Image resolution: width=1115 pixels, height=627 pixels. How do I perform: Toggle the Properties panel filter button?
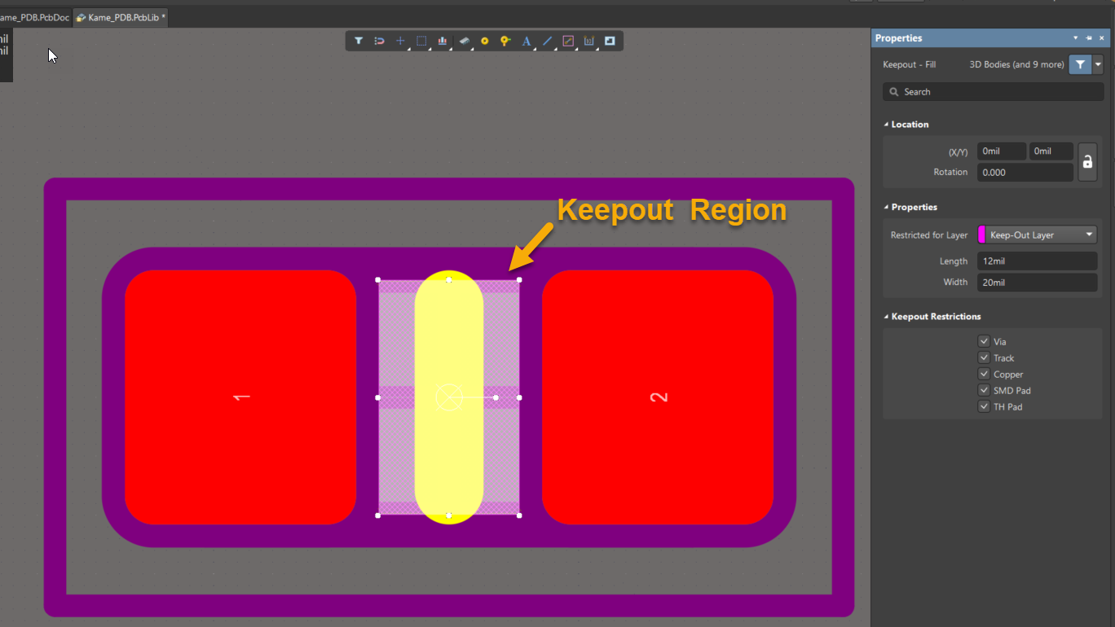pos(1080,64)
